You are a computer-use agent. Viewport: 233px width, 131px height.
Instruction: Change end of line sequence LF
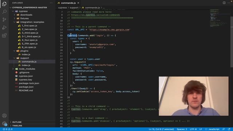pos(201,129)
